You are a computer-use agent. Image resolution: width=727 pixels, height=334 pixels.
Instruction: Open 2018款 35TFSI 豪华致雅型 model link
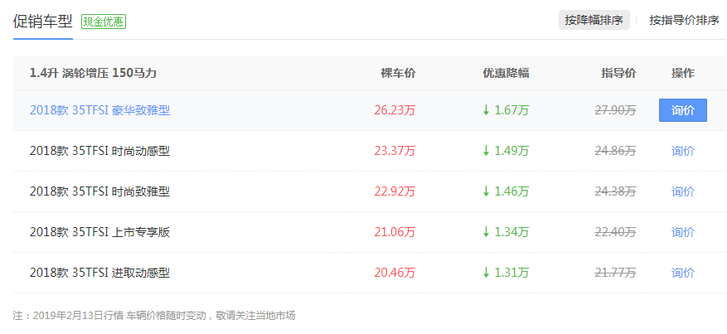tap(99, 110)
